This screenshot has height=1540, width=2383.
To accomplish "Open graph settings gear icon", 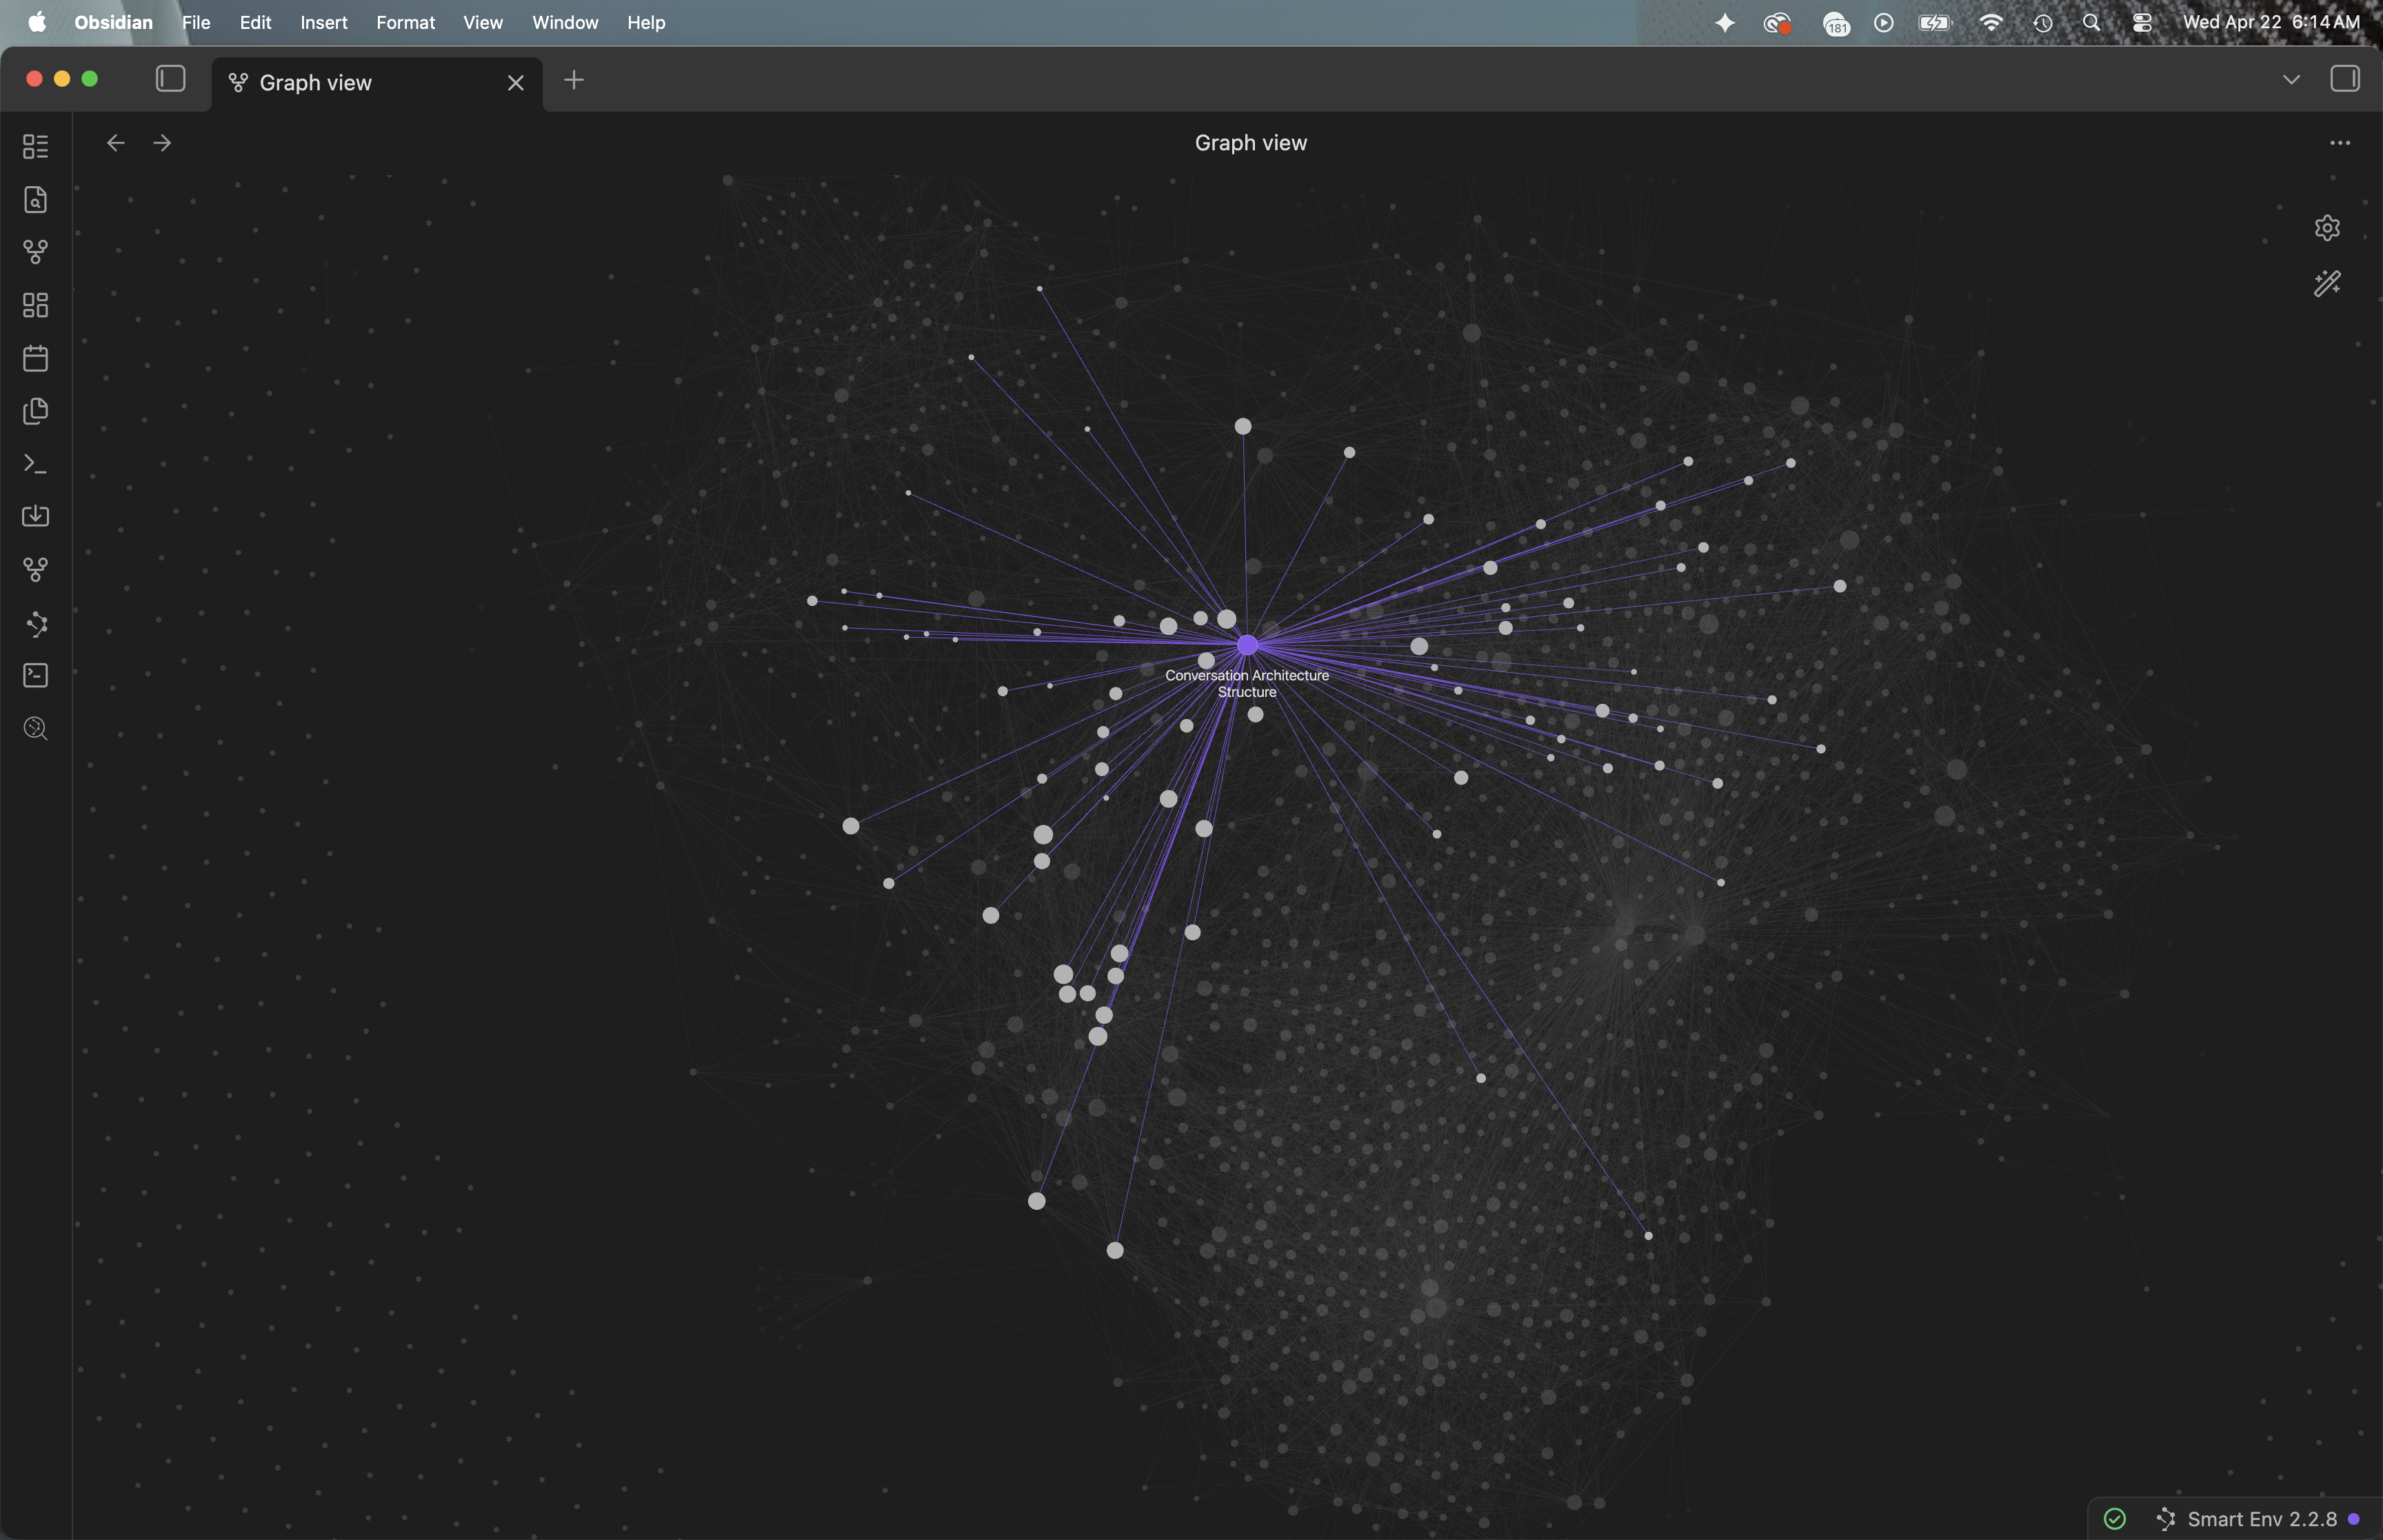I will [x=2327, y=228].
